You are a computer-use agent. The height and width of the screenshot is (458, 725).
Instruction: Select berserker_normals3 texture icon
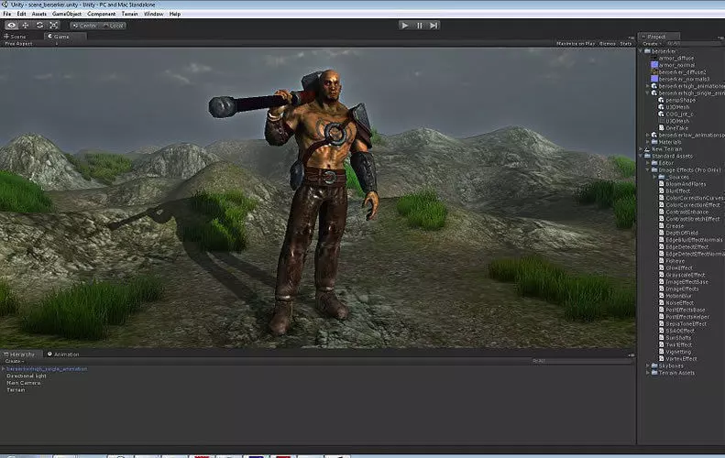pyautogui.click(x=654, y=79)
